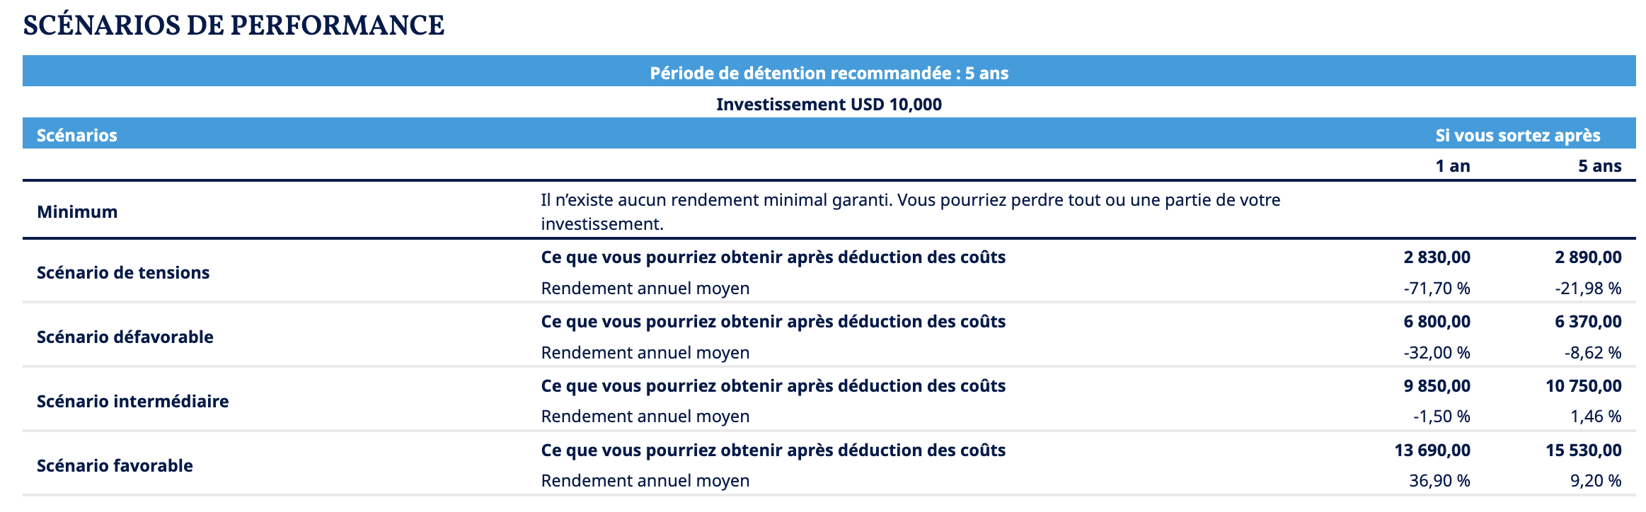Click the "Scénarios de performance" heading
This screenshot has width=1646, height=512.
[234, 25]
